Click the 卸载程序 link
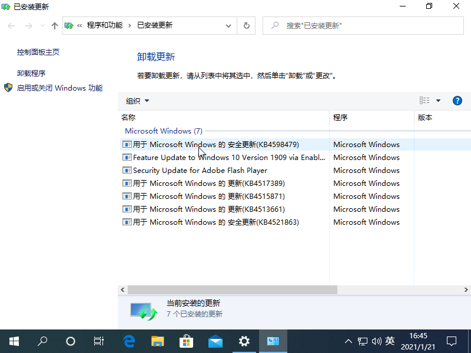This screenshot has width=471, height=353. (31, 73)
